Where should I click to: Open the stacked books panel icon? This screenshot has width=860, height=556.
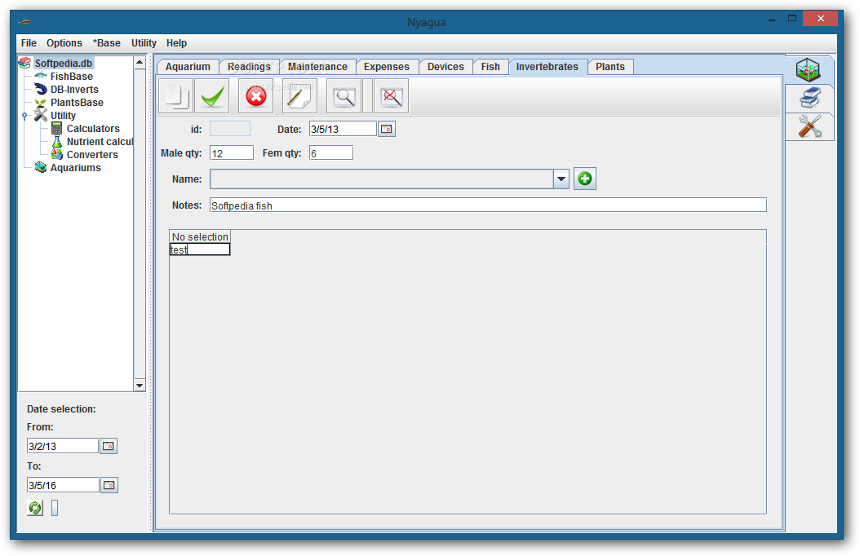[809, 99]
